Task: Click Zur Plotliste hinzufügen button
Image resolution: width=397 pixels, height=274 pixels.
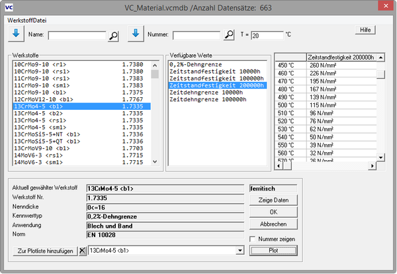Action: (44, 251)
